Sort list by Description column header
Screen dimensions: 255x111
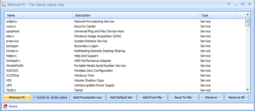[136, 15]
